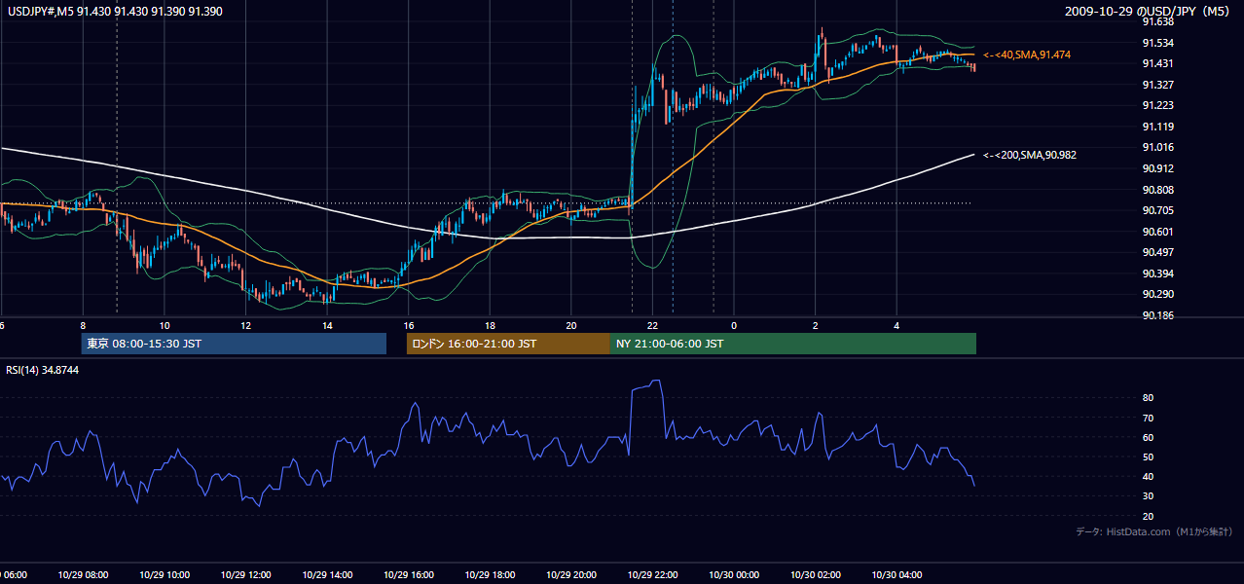Image resolution: width=1244 pixels, height=584 pixels.
Task: Click price axis label 90.394
Action: pos(1157,274)
